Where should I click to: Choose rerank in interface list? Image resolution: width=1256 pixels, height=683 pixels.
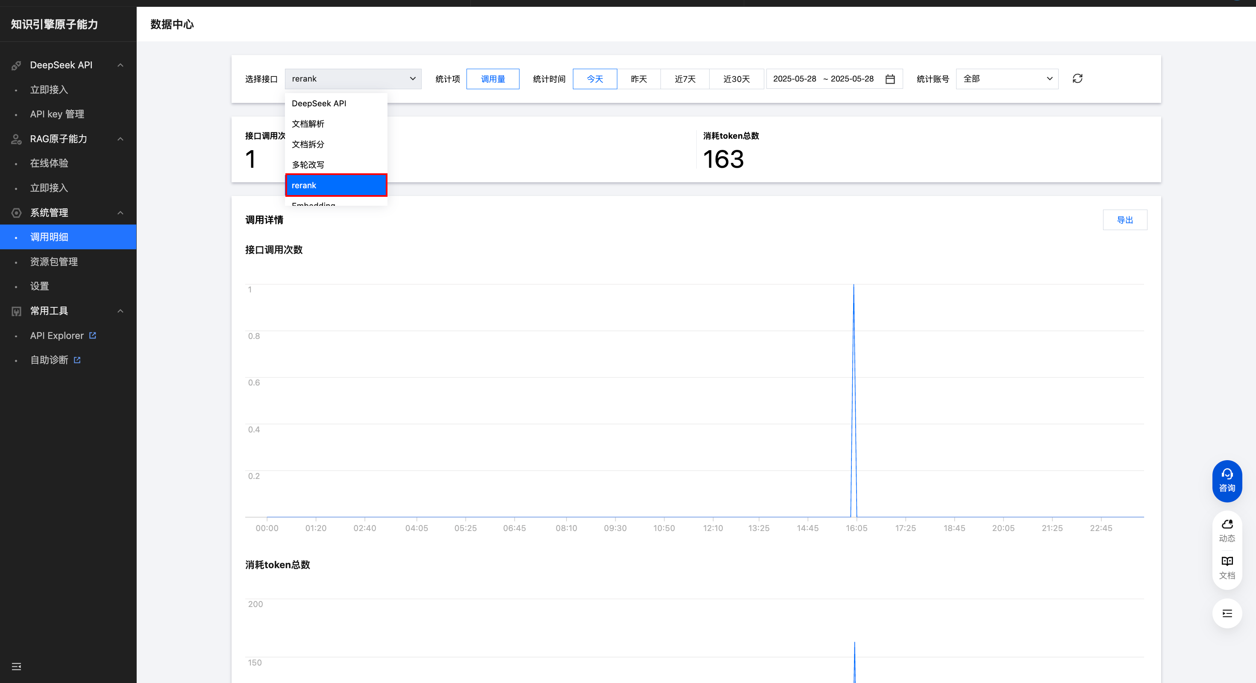[336, 185]
